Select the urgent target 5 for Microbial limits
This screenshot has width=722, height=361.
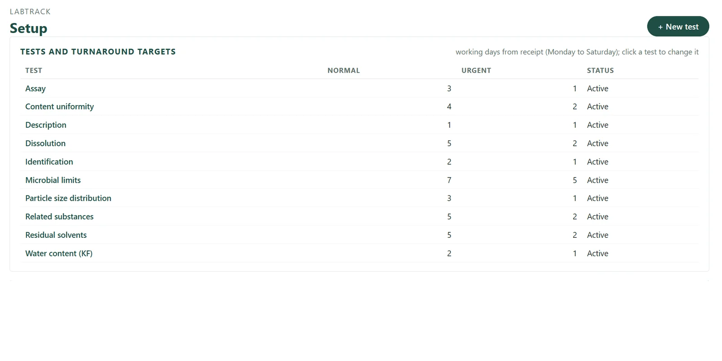point(574,180)
